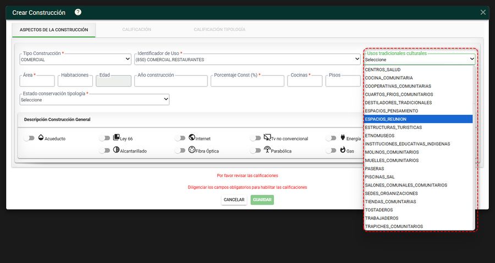This screenshot has width=495, height=263.
Task: Toggle the Ley 66 switch
Action: (105, 138)
